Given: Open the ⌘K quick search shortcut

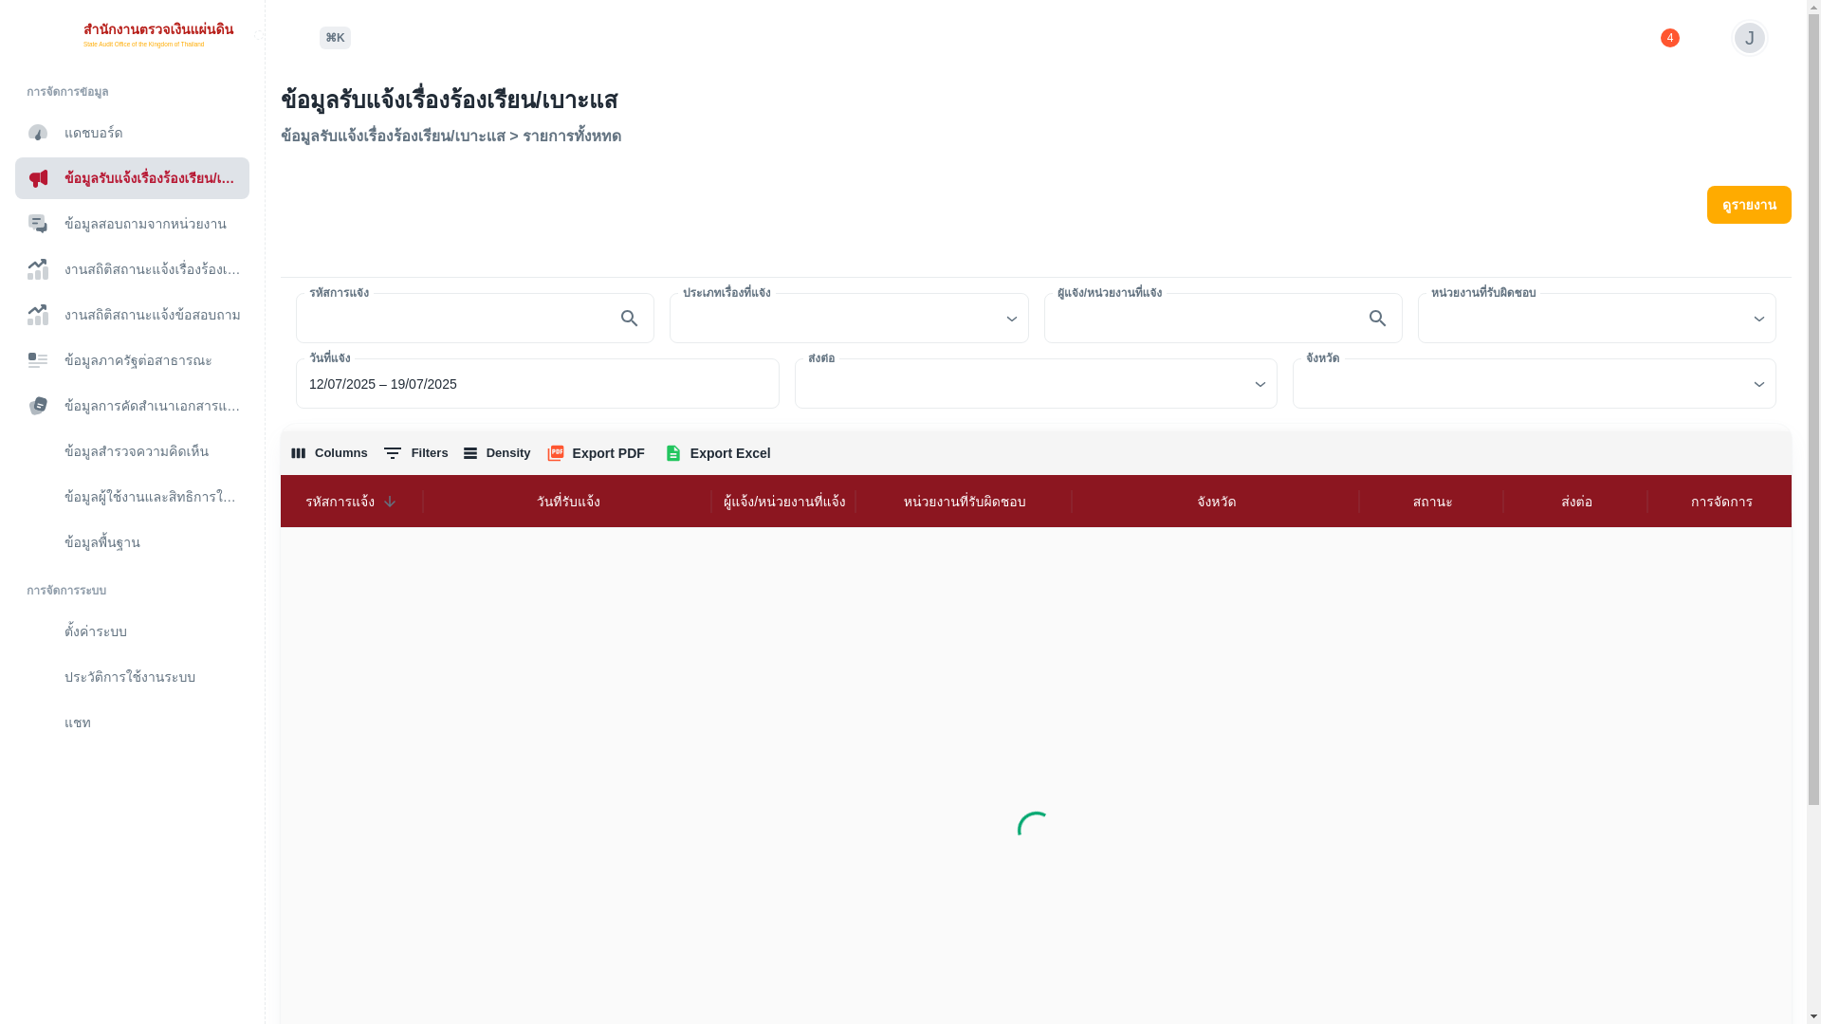Looking at the screenshot, I should click(335, 38).
